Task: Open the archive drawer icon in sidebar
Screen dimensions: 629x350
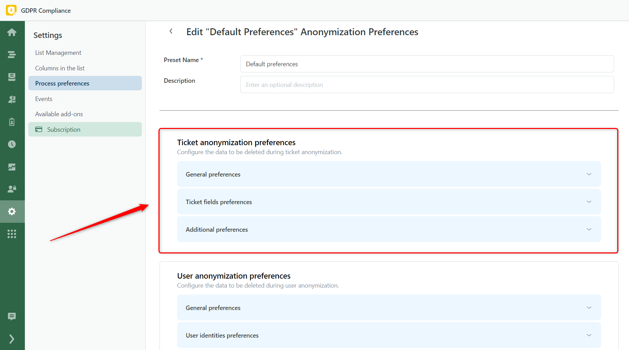Action: click(12, 77)
